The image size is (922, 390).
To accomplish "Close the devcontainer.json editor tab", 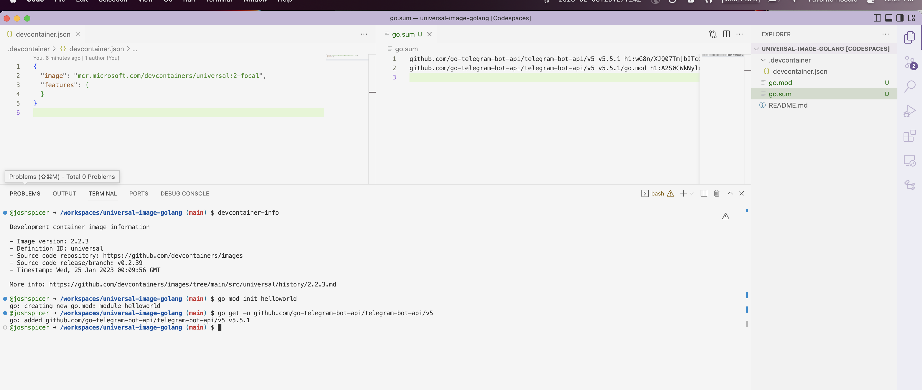I will pyautogui.click(x=78, y=34).
